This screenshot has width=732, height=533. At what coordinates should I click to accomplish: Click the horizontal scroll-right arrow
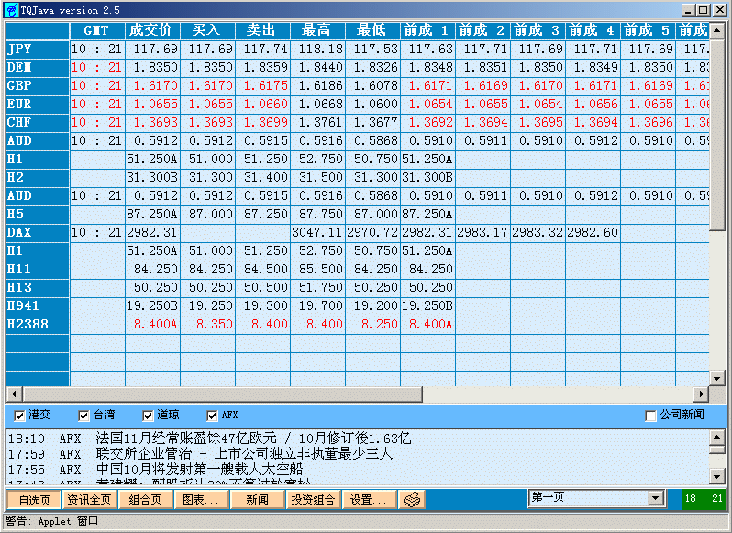coord(701,394)
